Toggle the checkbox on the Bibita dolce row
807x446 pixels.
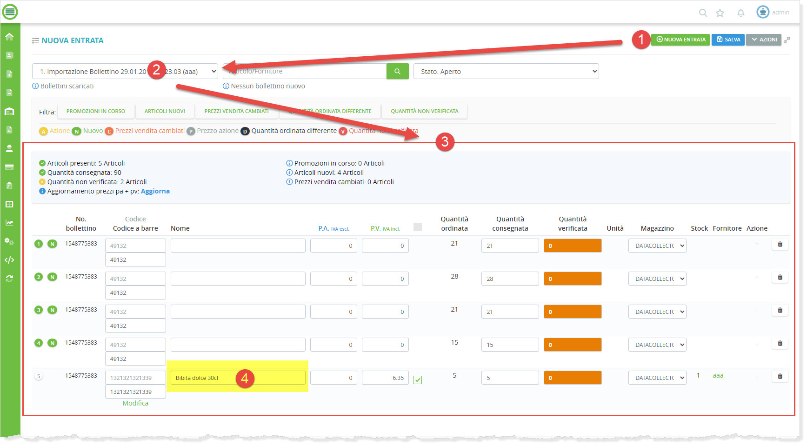(418, 380)
